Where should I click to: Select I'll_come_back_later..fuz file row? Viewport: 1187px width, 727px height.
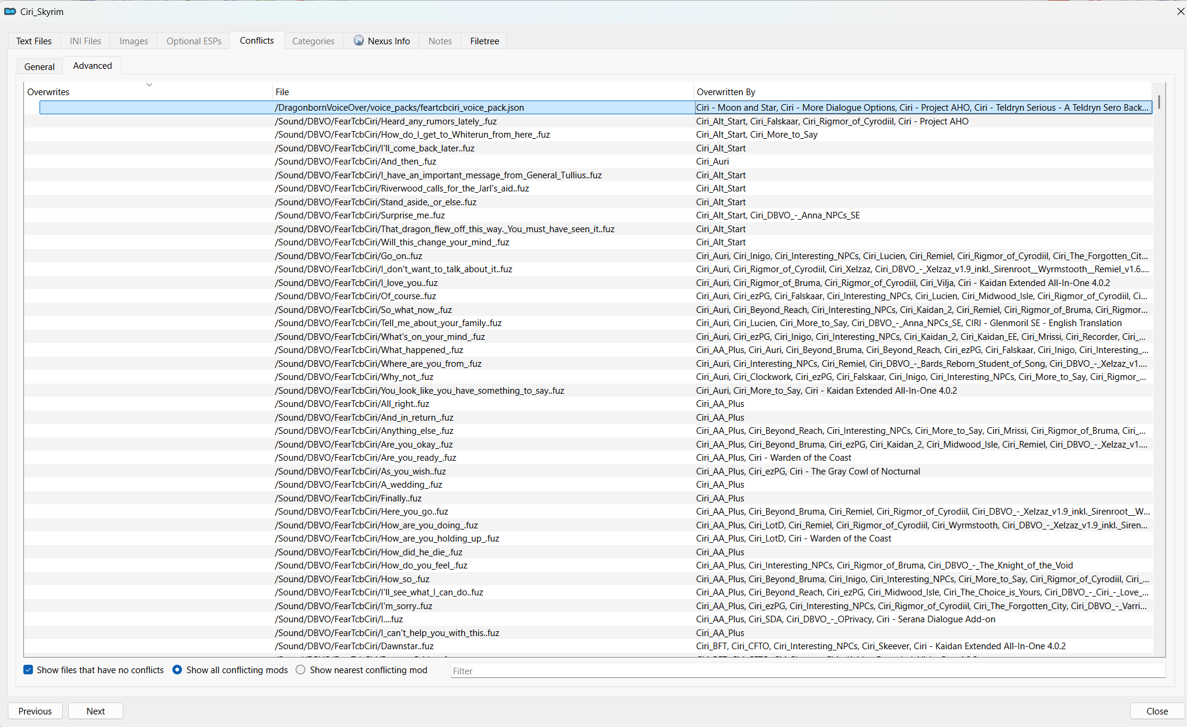click(588, 148)
